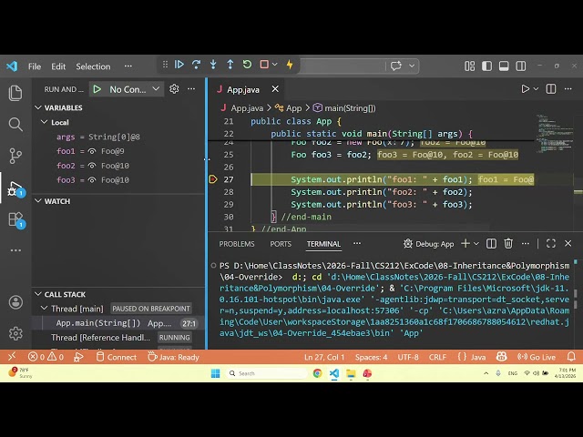Open Source Control view
Viewport: 583px width, 437px height.
pyautogui.click(x=15, y=156)
